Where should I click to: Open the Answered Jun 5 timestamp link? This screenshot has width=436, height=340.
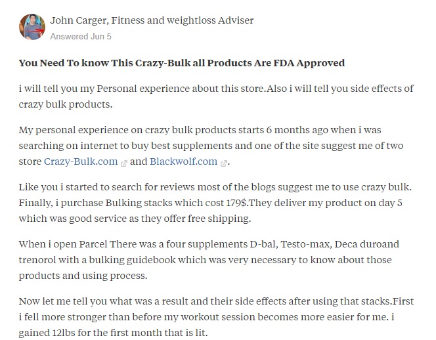[x=81, y=36]
